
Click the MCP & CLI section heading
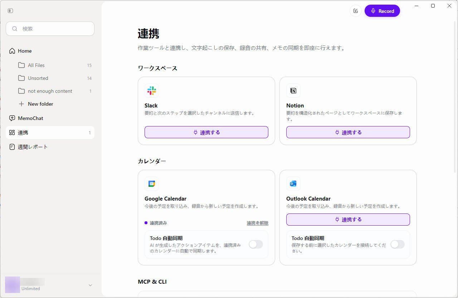coord(152,282)
